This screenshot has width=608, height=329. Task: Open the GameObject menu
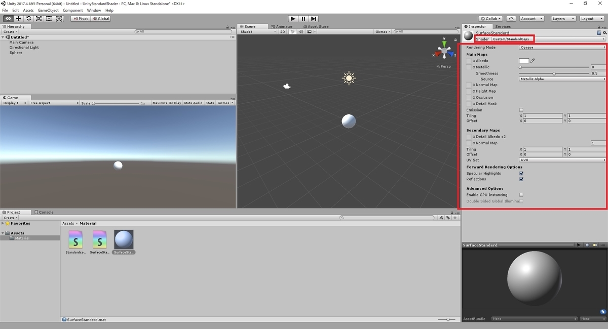coord(48,10)
